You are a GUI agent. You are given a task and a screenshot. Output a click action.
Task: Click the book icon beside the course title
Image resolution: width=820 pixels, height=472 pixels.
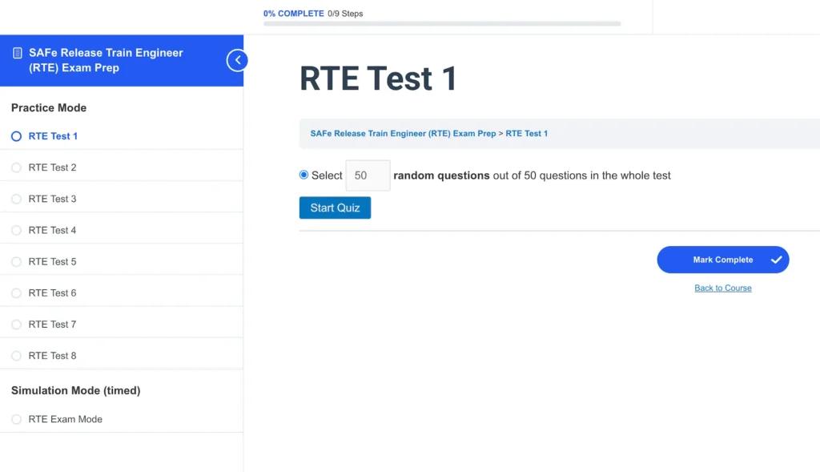click(18, 53)
